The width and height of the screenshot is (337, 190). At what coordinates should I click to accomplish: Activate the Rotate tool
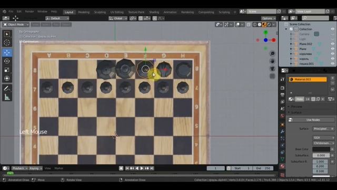click(x=7, y=61)
